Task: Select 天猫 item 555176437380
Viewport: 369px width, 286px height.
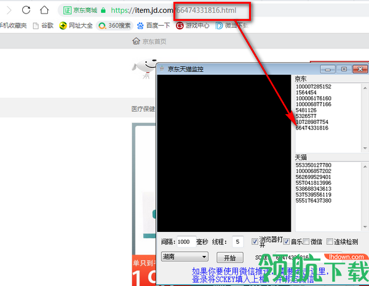Action: (314, 201)
